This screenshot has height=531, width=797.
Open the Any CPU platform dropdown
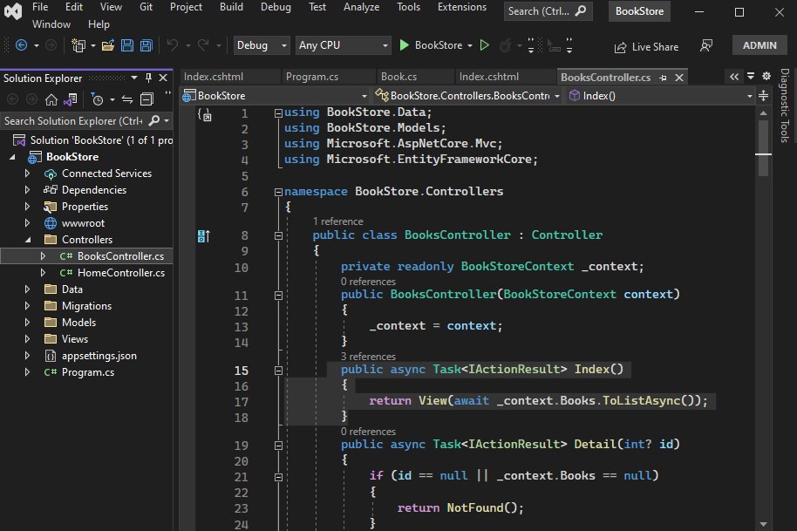point(343,45)
